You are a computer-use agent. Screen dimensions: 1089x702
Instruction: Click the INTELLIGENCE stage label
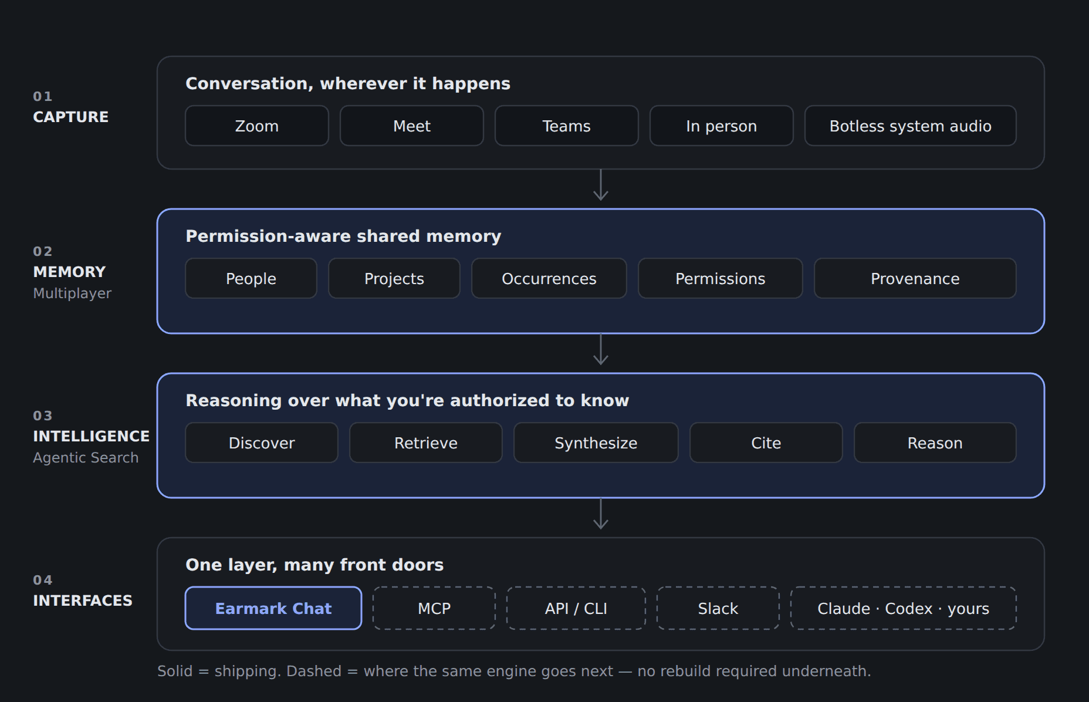[x=91, y=436]
